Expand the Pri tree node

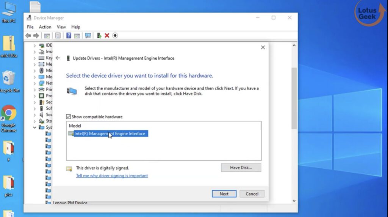tap(34, 89)
